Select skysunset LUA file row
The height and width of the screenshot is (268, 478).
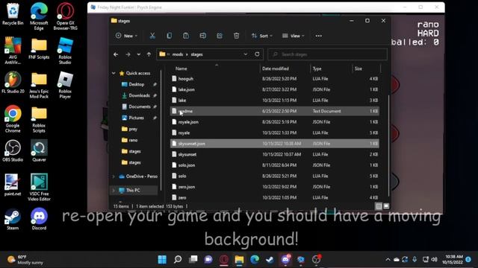274,154
